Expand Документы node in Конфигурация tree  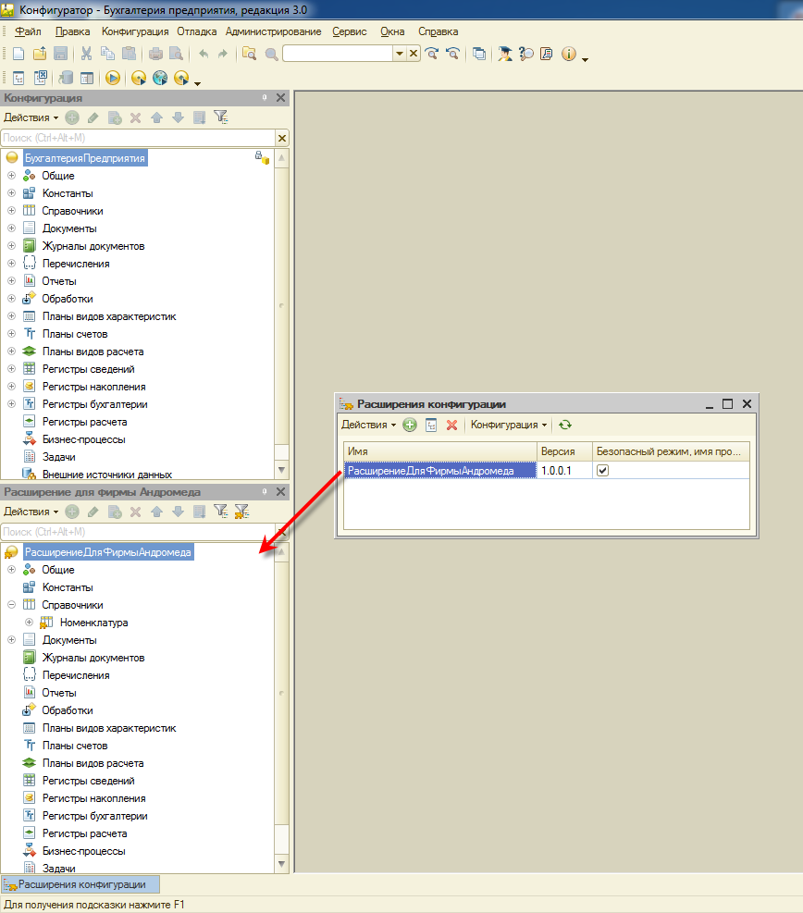pos(11,228)
